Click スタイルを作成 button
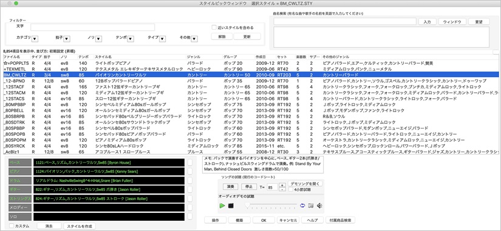The width and height of the screenshot is (501, 231). (x=79, y=226)
